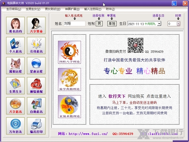189x142 pixels.
Task: Click the 特惠期内注册 pricing text
Action: tap(135, 108)
